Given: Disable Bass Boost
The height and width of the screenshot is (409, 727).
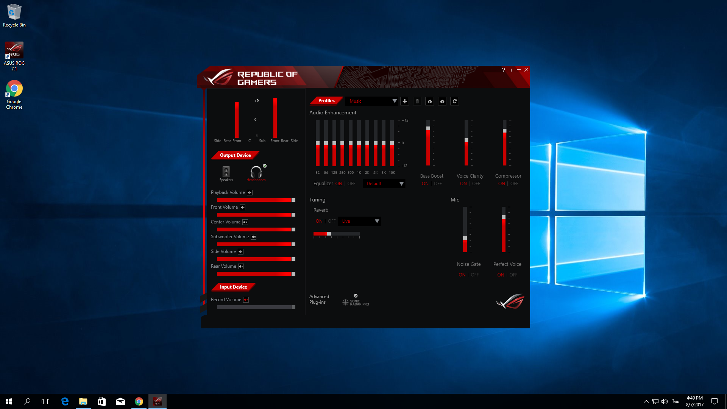Looking at the screenshot, I should click(437, 183).
